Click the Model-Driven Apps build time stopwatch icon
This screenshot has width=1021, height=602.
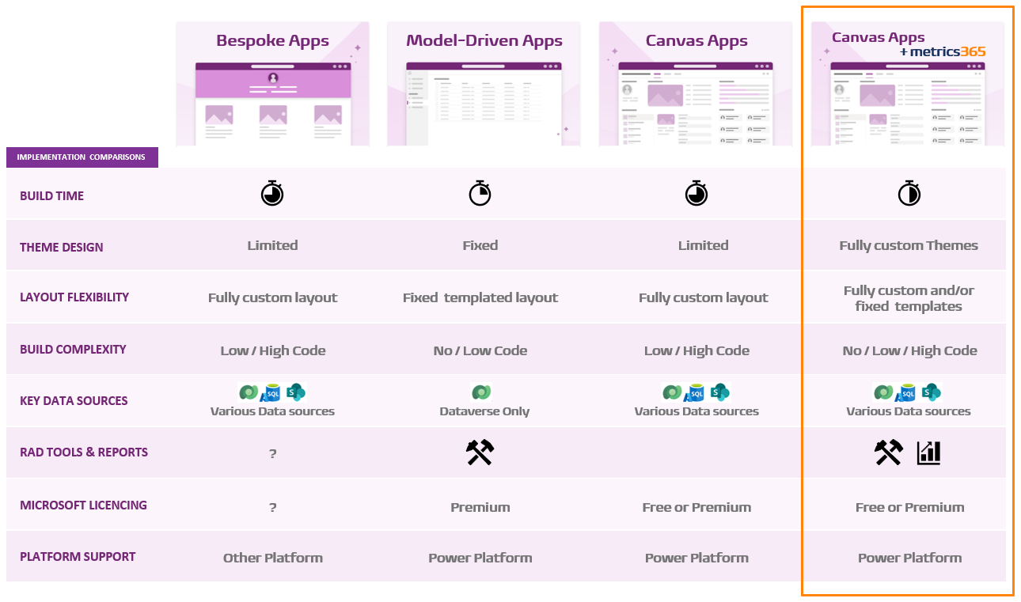[480, 193]
